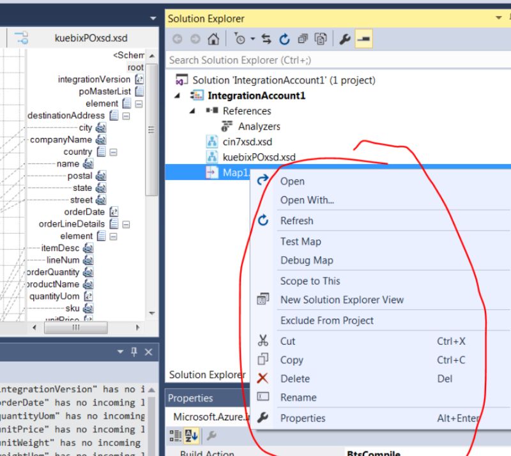This screenshot has height=456, width=511.
Task: Click the schema tree scroll-down arrow
Action: [152, 313]
